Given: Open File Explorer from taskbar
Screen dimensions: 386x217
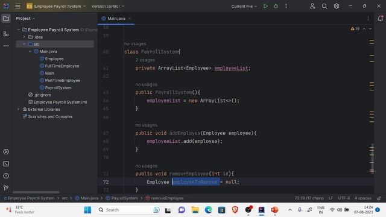Looking at the screenshot, I should (195, 210).
